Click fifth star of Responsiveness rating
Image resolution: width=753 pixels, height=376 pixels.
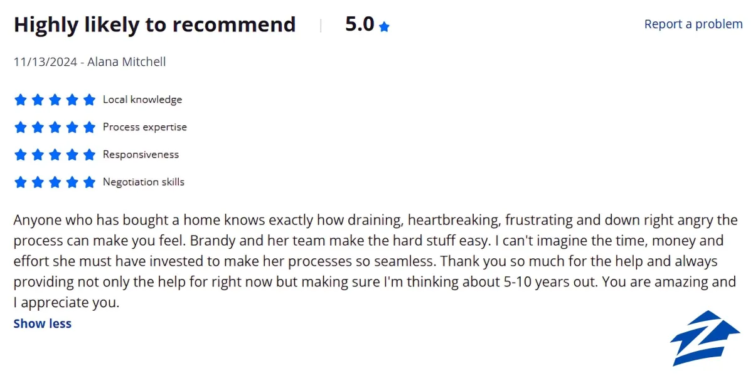[90, 155]
